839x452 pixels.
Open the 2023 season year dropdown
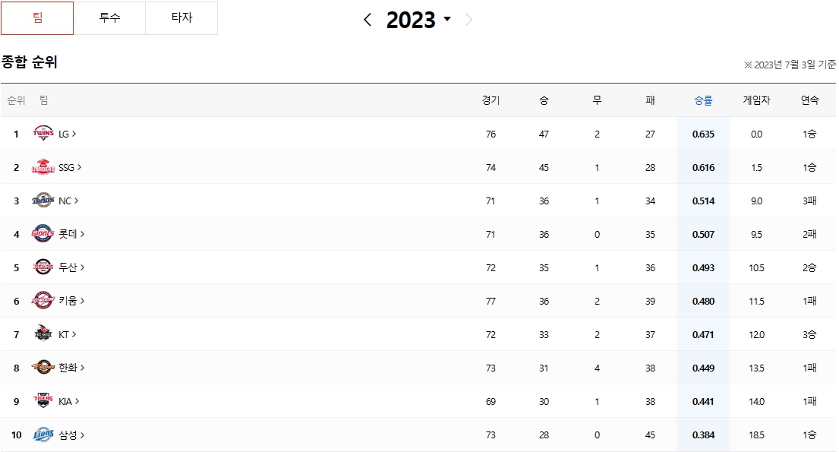[x=418, y=20]
